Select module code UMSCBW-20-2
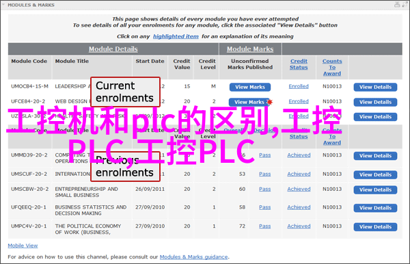The width and height of the screenshot is (410, 264). [x=29, y=189]
